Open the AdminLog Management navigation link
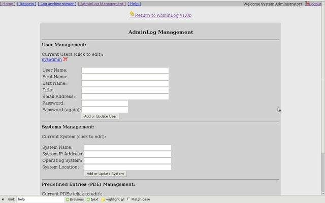 pos(102,4)
